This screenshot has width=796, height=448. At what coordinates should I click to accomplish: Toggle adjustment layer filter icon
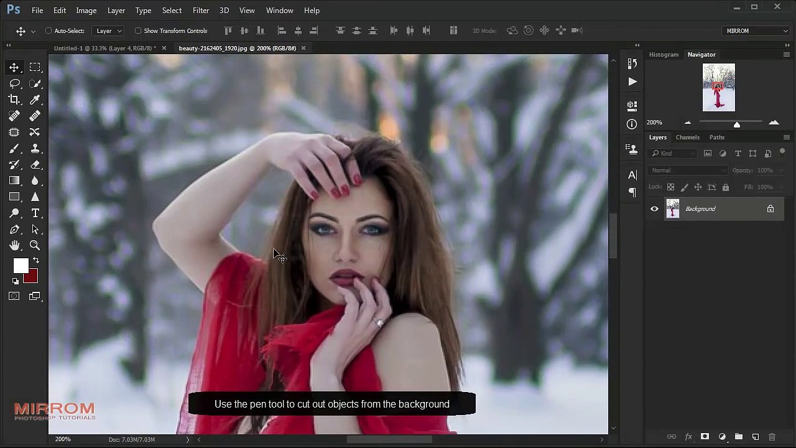(x=723, y=154)
